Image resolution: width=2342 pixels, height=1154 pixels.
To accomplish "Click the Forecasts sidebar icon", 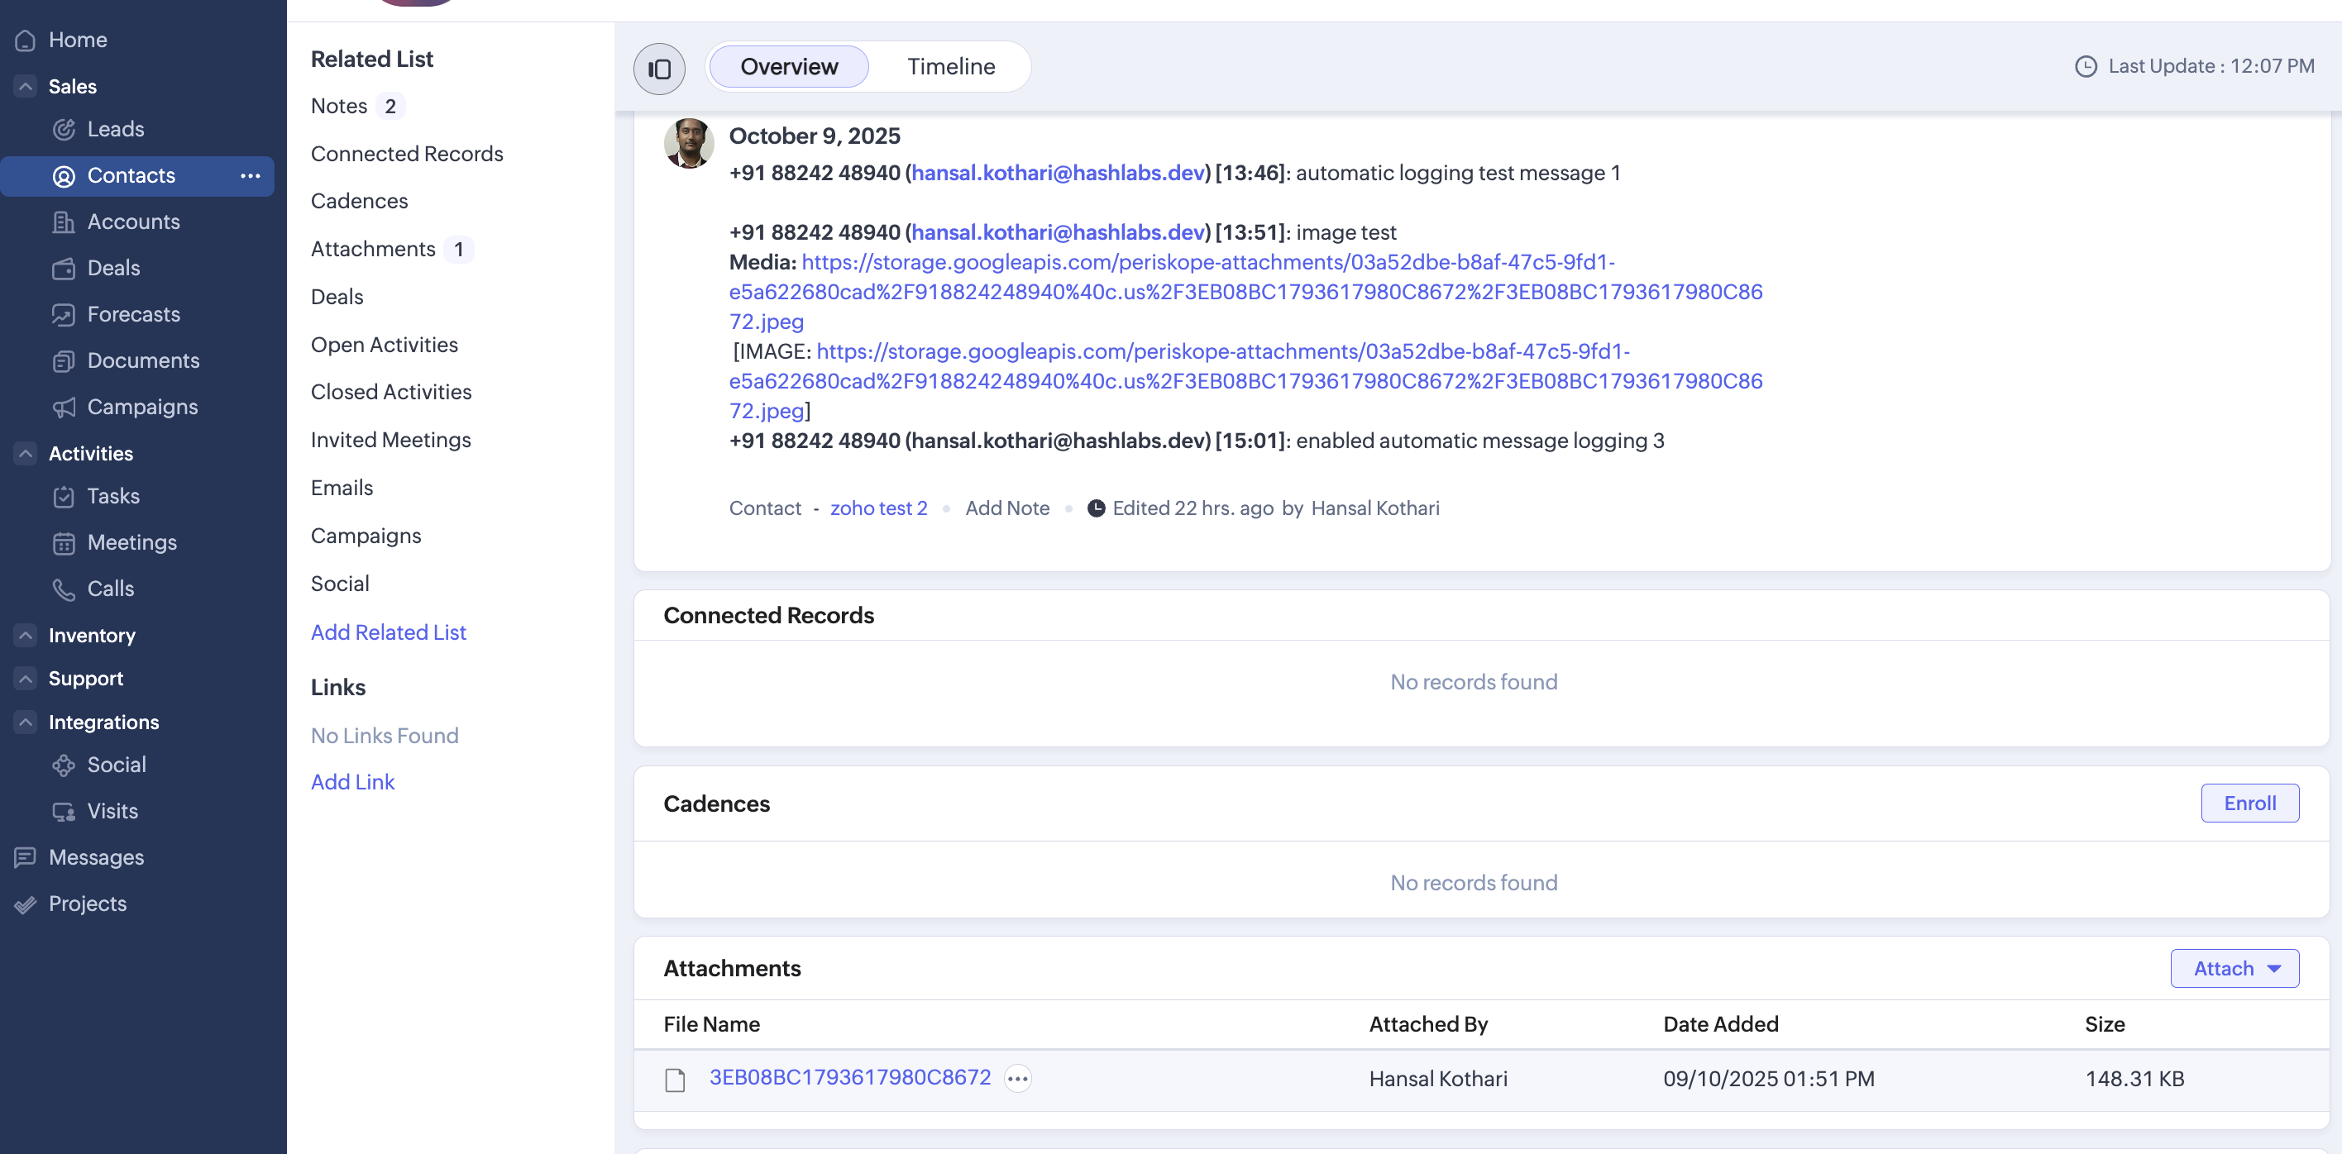I will pos(64,314).
